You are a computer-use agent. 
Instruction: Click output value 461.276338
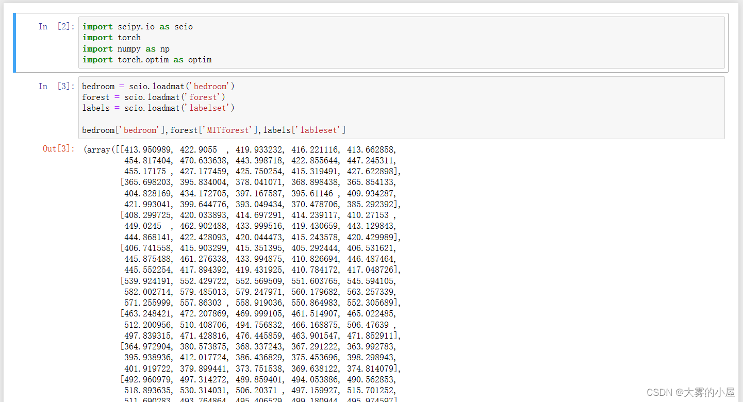[x=203, y=259]
